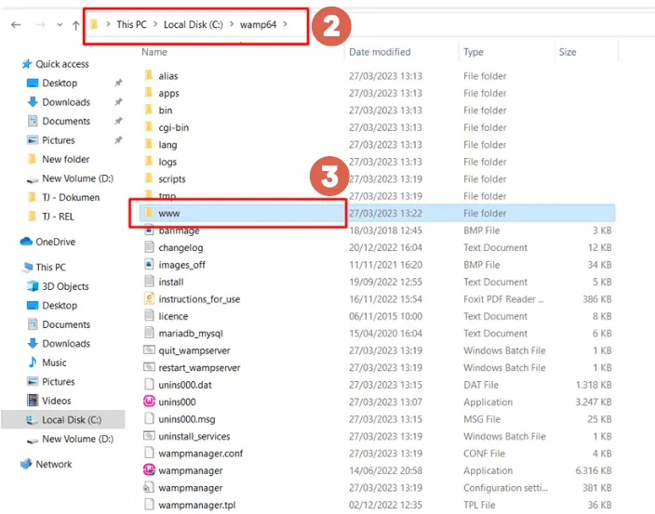Select the apps folder icon
The image size is (655, 514).
point(149,93)
